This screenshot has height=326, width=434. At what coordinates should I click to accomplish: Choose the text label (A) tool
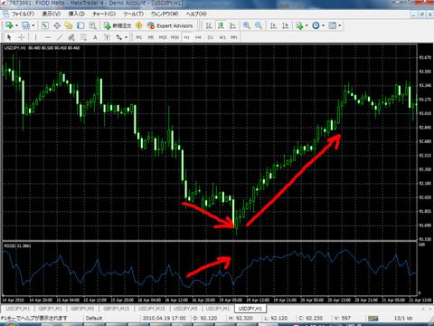(x=95, y=37)
